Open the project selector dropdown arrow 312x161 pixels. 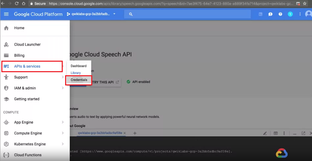pos(114,14)
